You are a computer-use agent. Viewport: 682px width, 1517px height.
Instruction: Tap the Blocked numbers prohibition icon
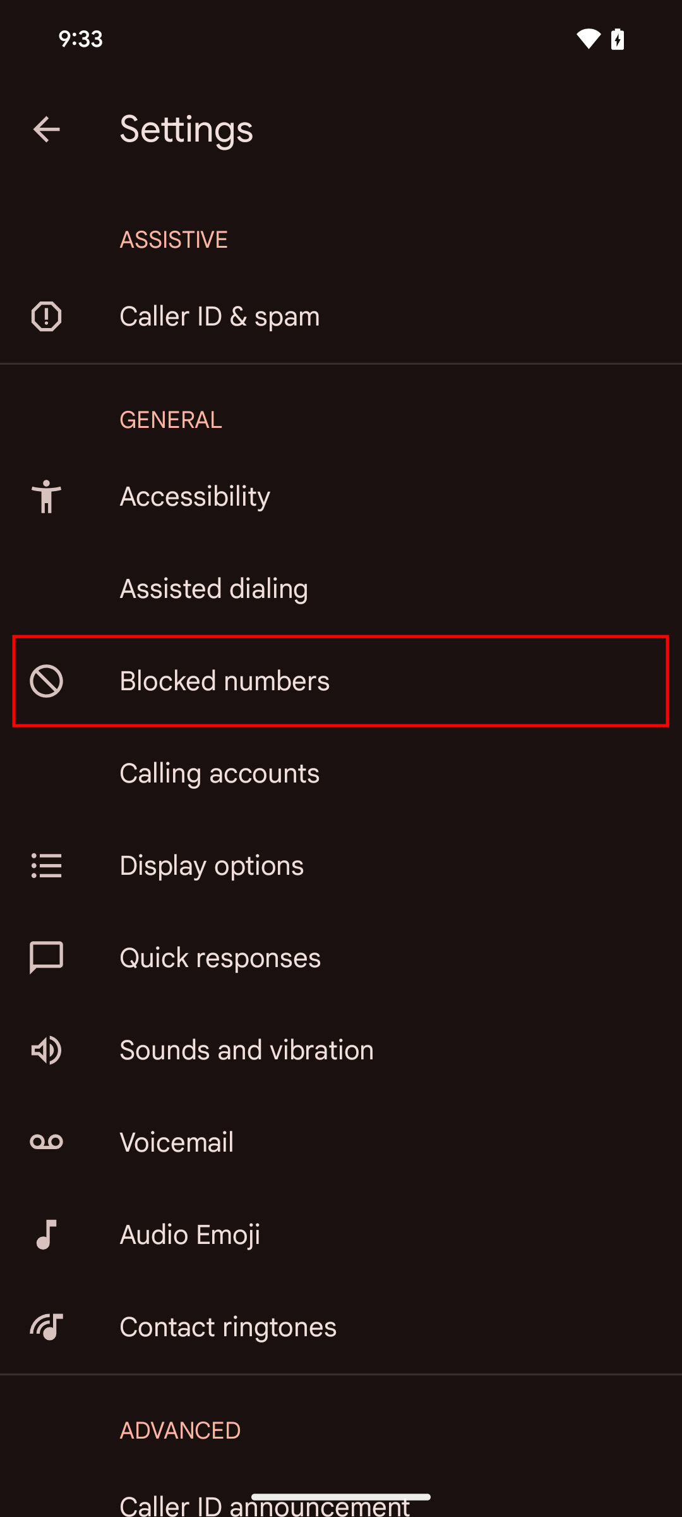pyautogui.click(x=46, y=681)
